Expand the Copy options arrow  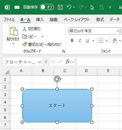point(43,36)
